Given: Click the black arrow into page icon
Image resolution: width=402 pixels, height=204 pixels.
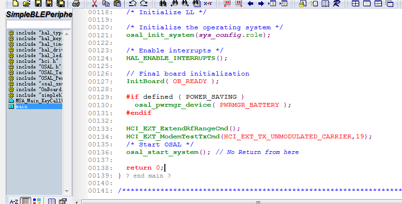Looking at the screenshot, I should pos(272,3).
